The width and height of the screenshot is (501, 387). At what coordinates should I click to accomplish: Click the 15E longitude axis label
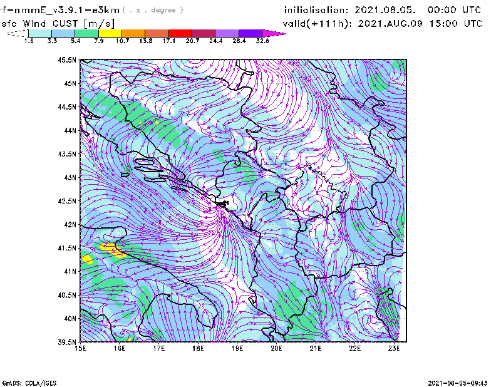coord(80,348)
